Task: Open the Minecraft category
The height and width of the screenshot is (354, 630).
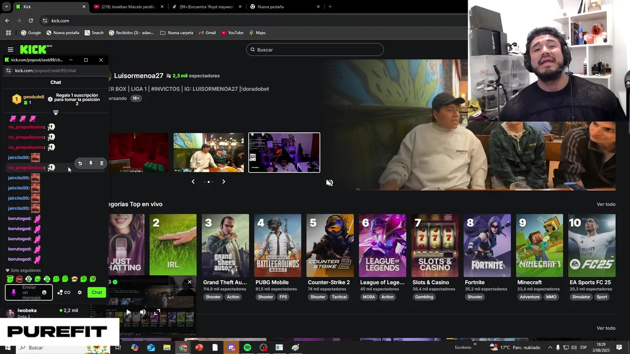Action: coord(539,245)
